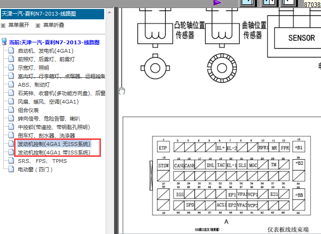This screenshot has width=321, height=234.
Task: Click the +BB pin cell
Action: click(299, 194)
